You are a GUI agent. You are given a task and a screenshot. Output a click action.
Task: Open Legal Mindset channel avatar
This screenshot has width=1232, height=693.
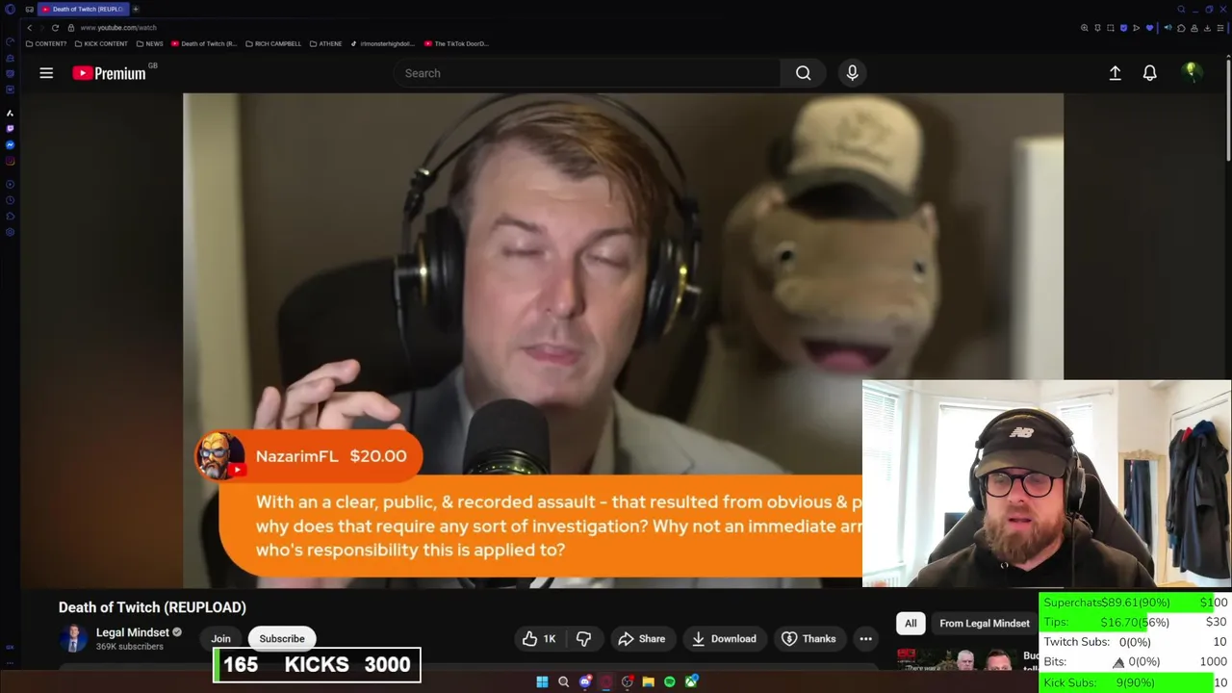click(x=73, y=638)
